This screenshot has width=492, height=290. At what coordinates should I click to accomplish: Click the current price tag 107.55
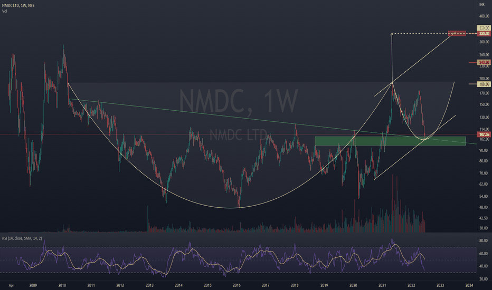tap(484, 134)
